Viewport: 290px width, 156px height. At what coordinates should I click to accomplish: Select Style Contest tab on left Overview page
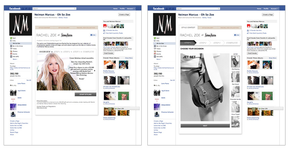coord(44,28)
